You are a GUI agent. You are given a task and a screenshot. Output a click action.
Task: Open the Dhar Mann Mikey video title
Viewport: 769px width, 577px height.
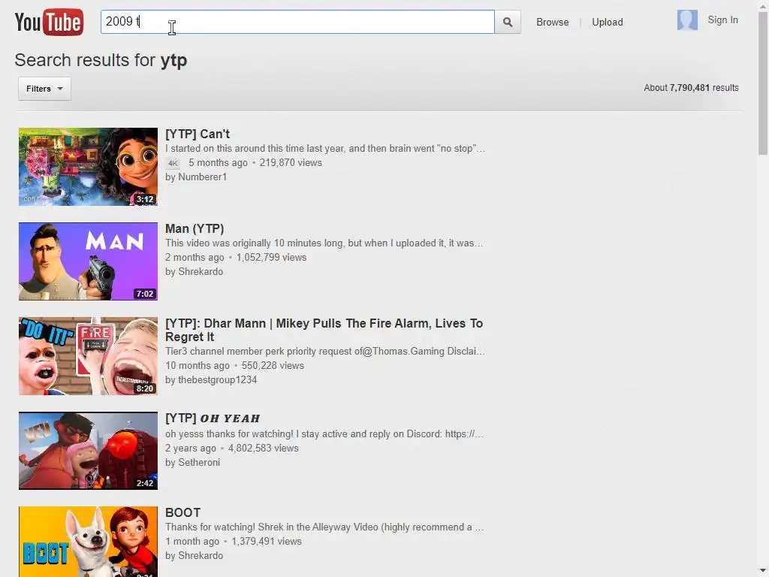(324, 331)
